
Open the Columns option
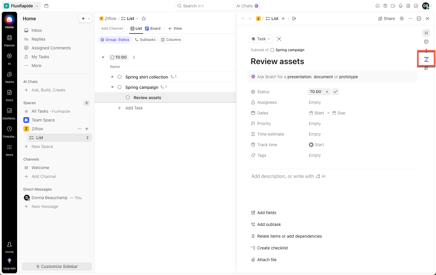[x=171, y=40]
